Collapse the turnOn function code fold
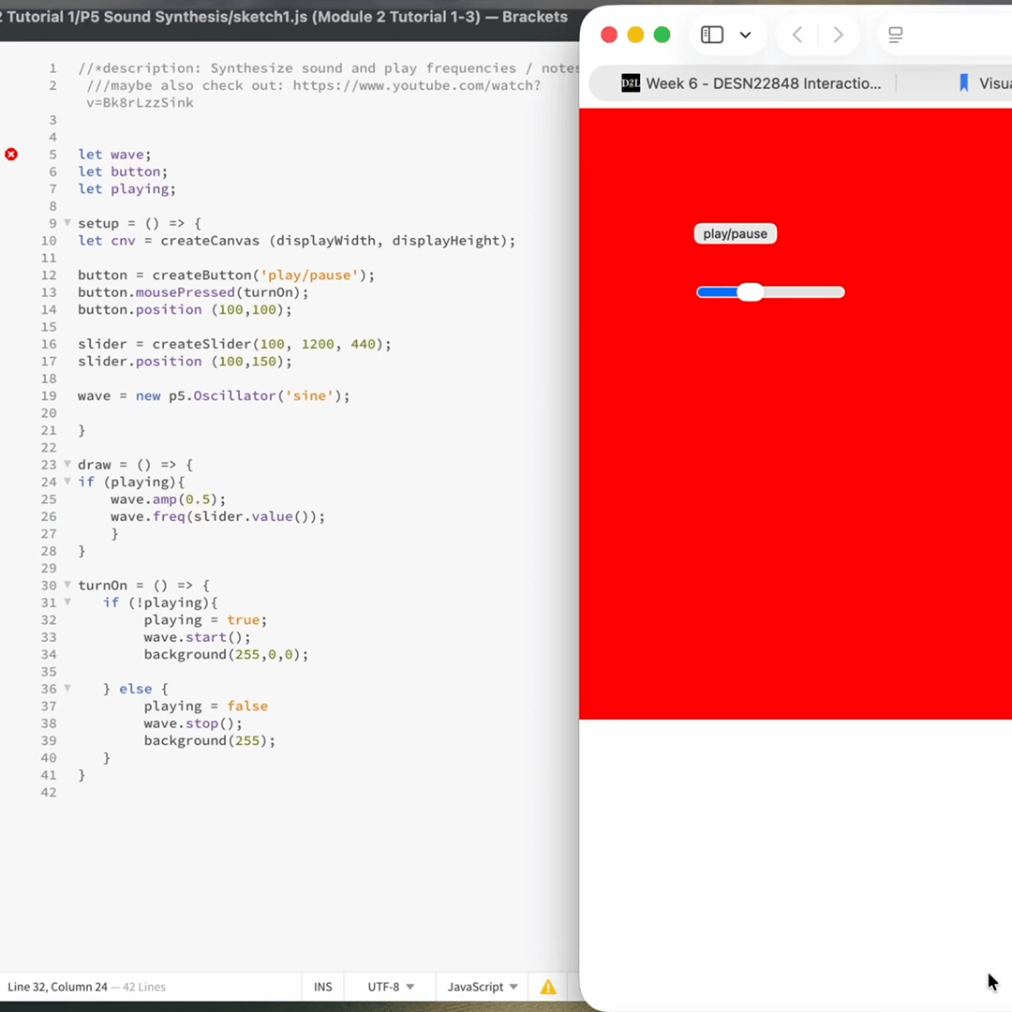Viewport: 1012px width, 1012px height. [x=67, y=585]
